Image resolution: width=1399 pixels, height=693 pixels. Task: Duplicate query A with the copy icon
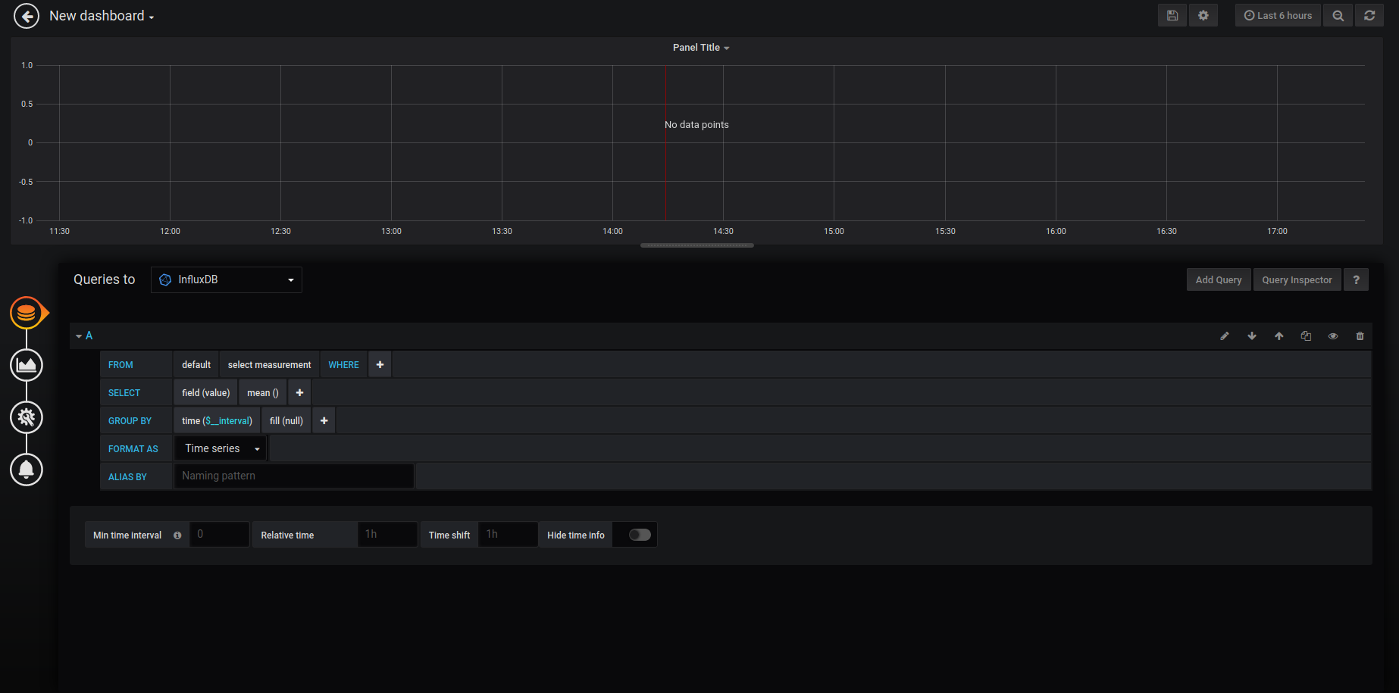tap(1306, 336)
